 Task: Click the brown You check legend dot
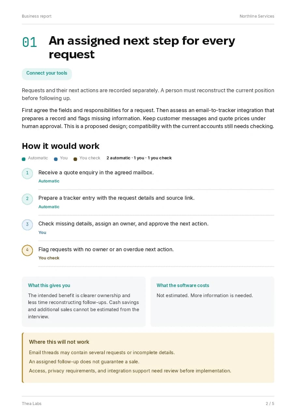tap(75, 159)
